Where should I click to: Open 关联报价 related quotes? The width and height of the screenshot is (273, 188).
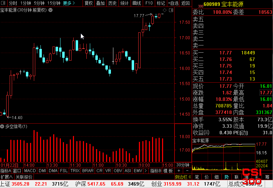[x=24, y=177]
